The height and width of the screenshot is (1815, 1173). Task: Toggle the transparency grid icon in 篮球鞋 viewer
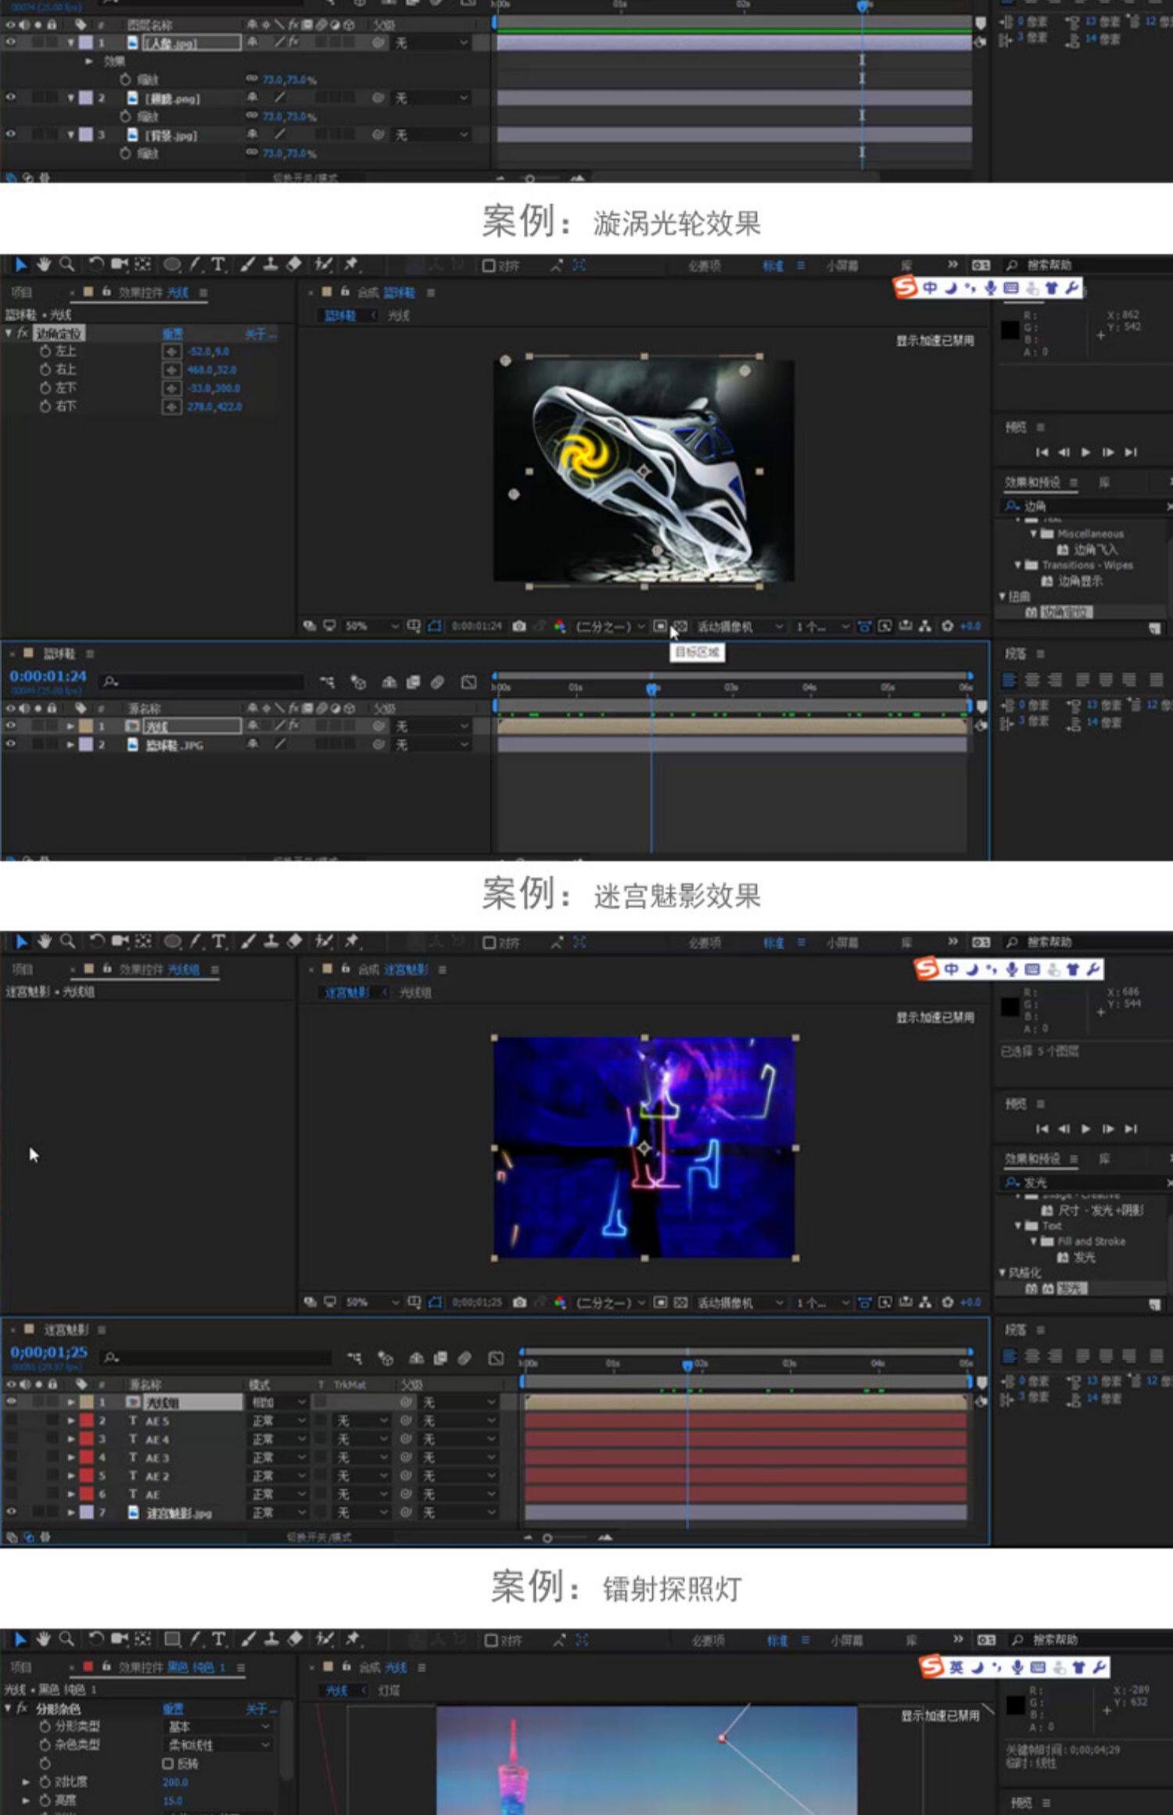680,626
